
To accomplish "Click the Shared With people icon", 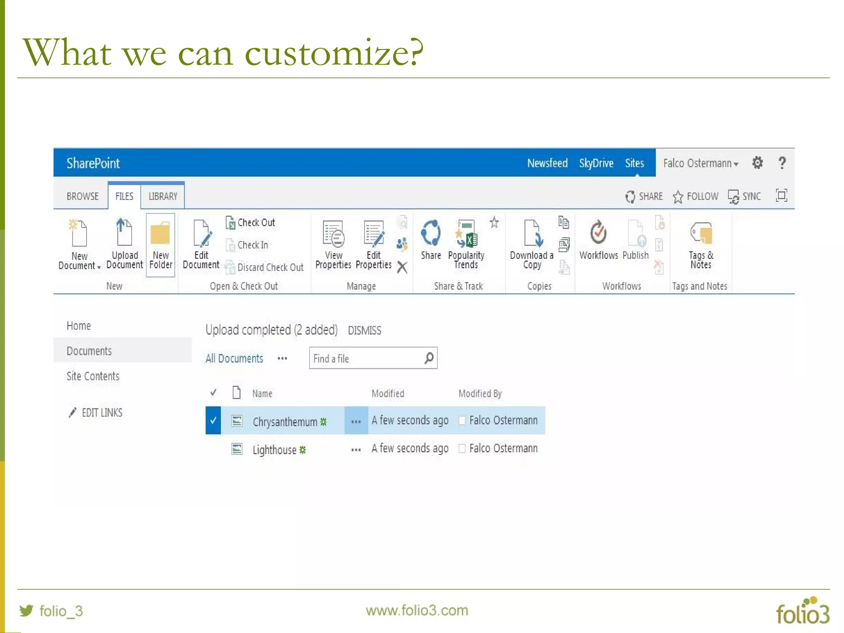I will tap(402, 244).
